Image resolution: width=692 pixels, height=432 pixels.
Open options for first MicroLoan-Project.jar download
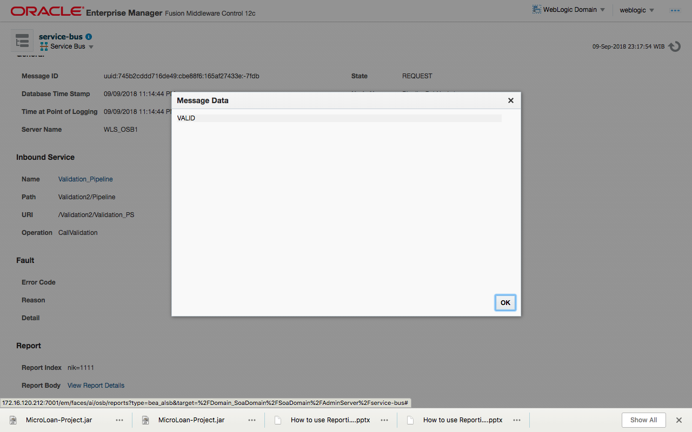119,420
